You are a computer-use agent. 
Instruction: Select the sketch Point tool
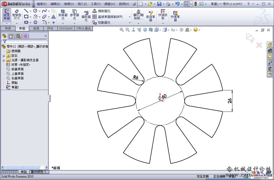point(53,22)
